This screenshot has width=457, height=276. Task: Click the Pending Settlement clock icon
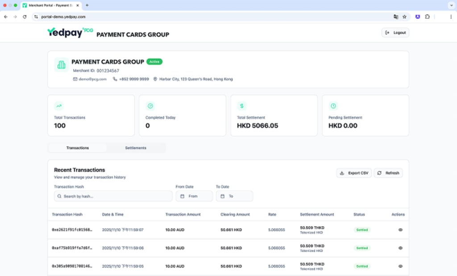[x=333, y=106]
